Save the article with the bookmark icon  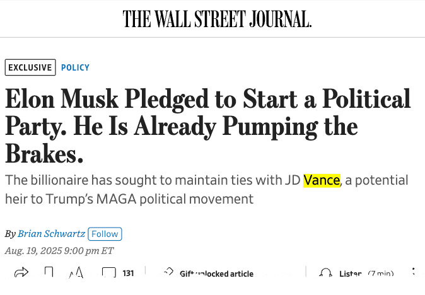(49, 274)
